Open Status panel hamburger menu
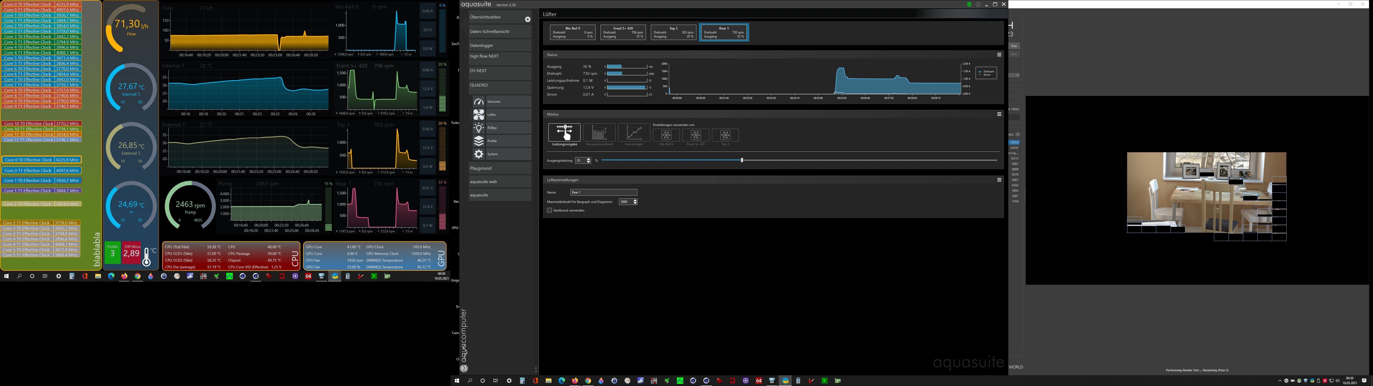 [x=999, y=54]
